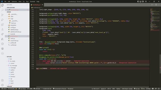Close levelmain.py in Open Editors

tap(8, 10)
